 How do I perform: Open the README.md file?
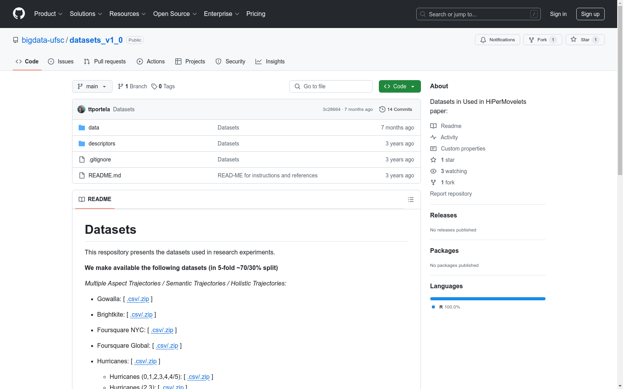click(x=105, y=175)
